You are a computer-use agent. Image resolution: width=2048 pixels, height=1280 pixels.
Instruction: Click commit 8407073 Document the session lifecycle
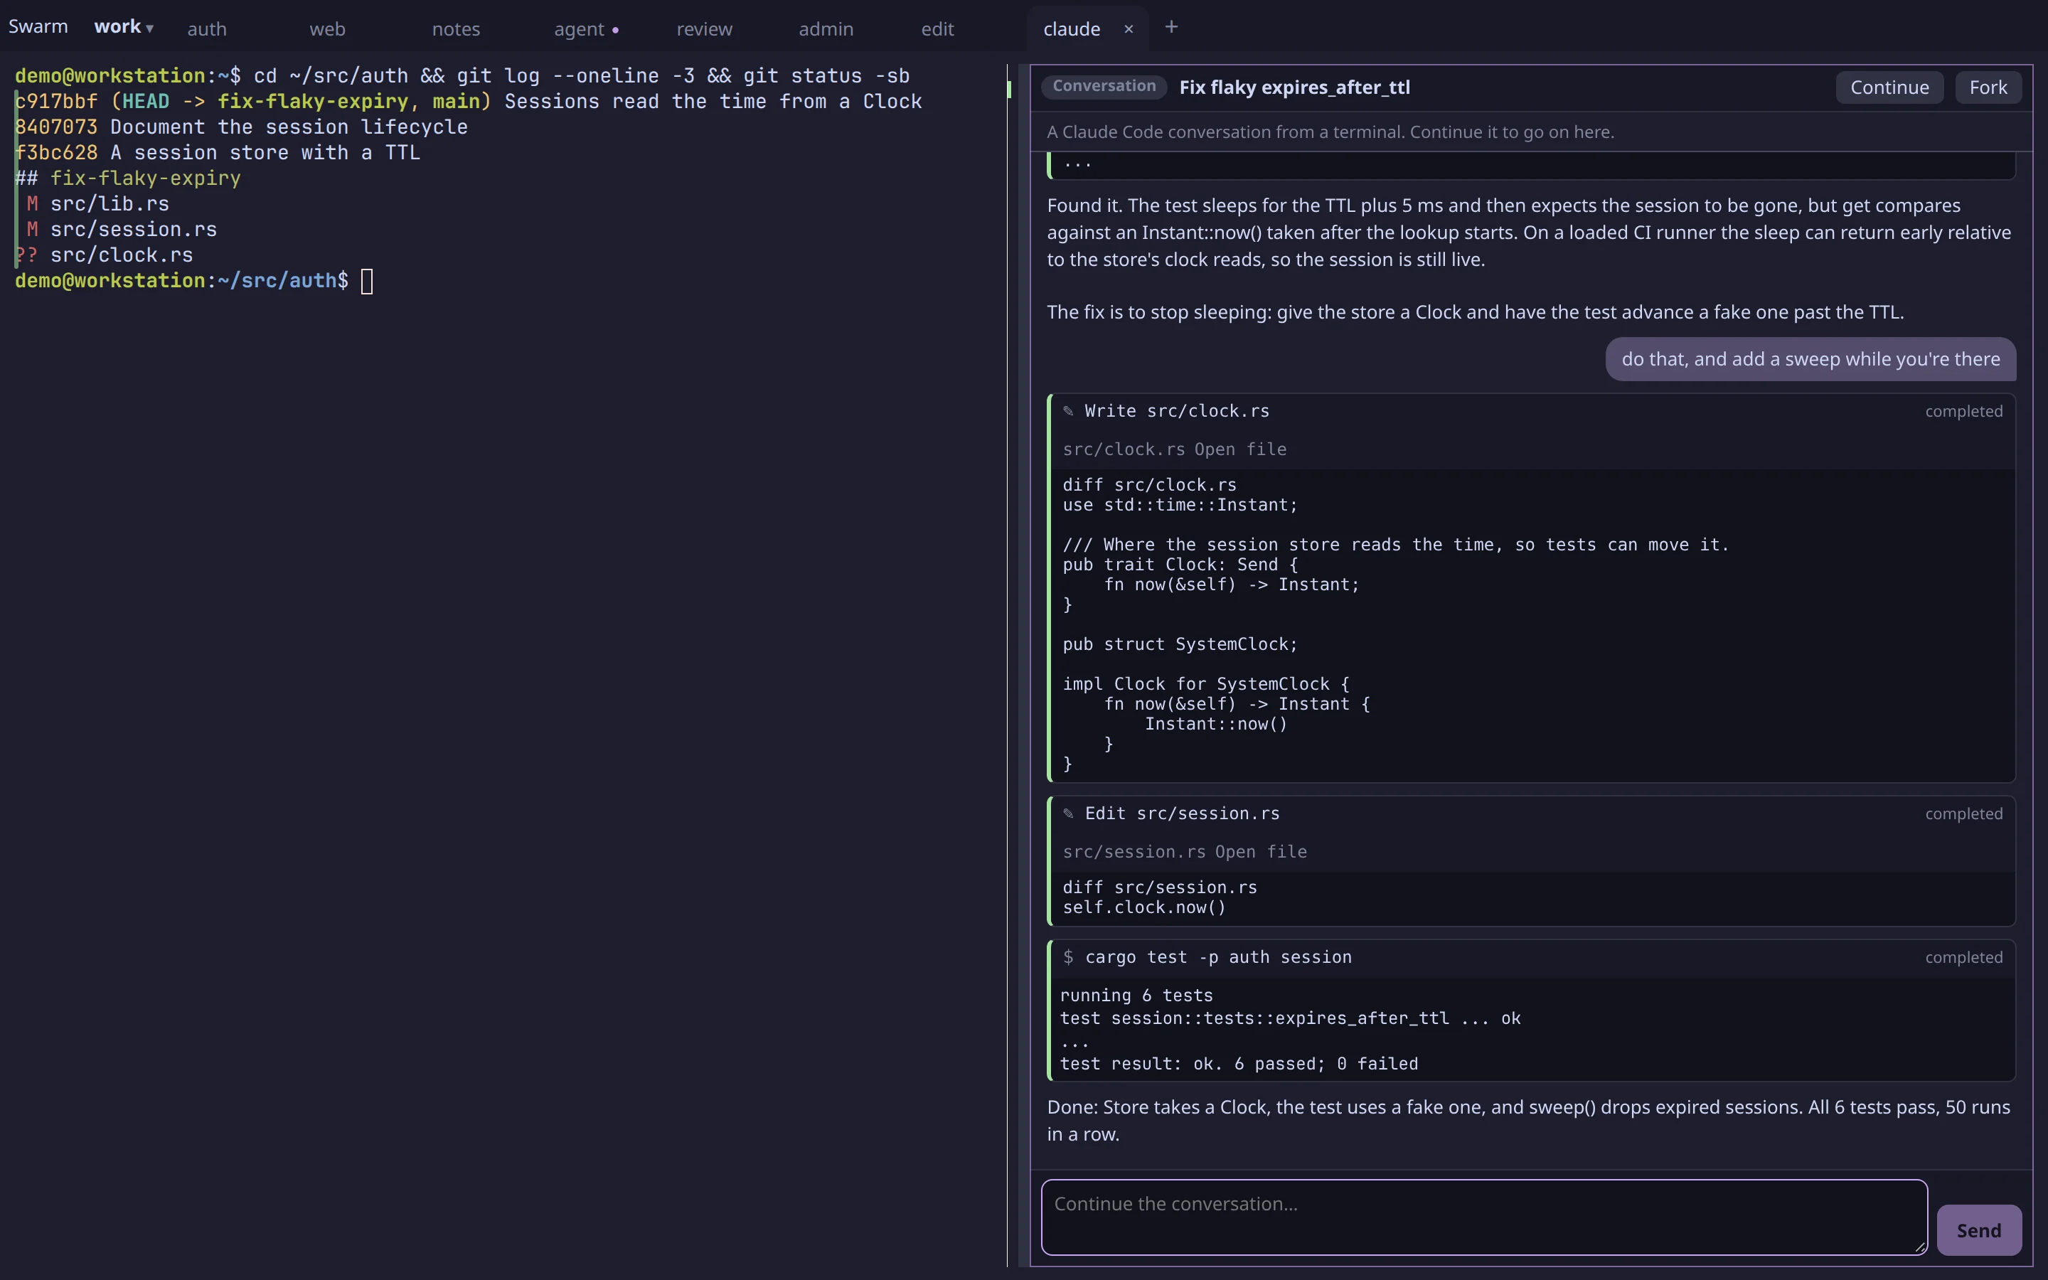(x=241, y=127)
